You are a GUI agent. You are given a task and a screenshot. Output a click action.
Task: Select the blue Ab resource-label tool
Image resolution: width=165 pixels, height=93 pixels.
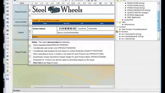click(7, 19)
